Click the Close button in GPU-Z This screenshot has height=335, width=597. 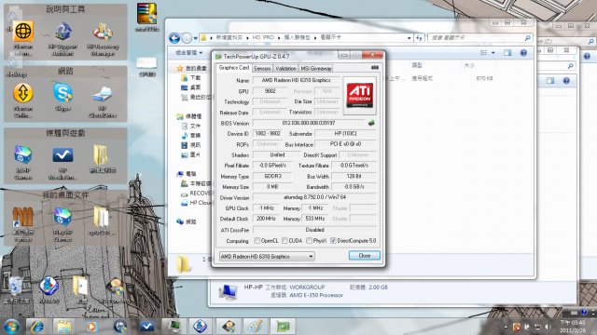click(x=365, y=256)
